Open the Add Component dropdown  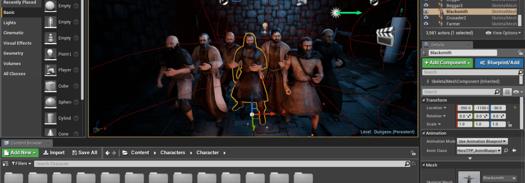click(447, 63)
